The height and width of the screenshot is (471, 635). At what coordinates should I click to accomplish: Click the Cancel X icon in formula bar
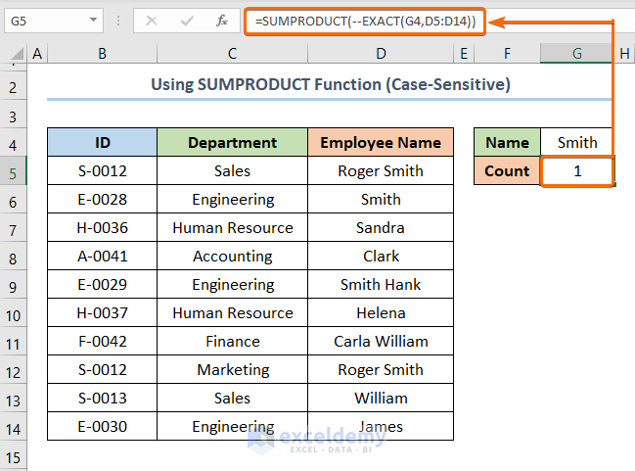(x=152, y=20)
